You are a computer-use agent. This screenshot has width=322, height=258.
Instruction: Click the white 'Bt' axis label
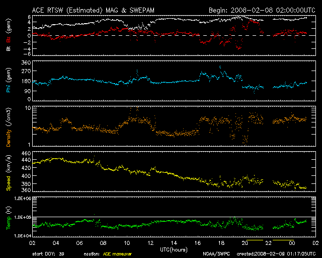[9, 48]
